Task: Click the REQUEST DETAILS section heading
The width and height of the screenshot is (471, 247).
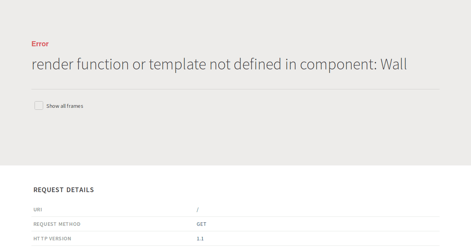Action: (63, 189)
